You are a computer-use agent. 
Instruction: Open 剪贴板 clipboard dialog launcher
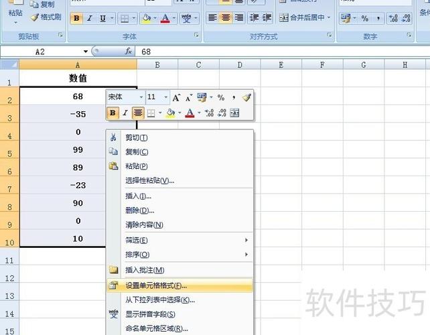(60, 35)
